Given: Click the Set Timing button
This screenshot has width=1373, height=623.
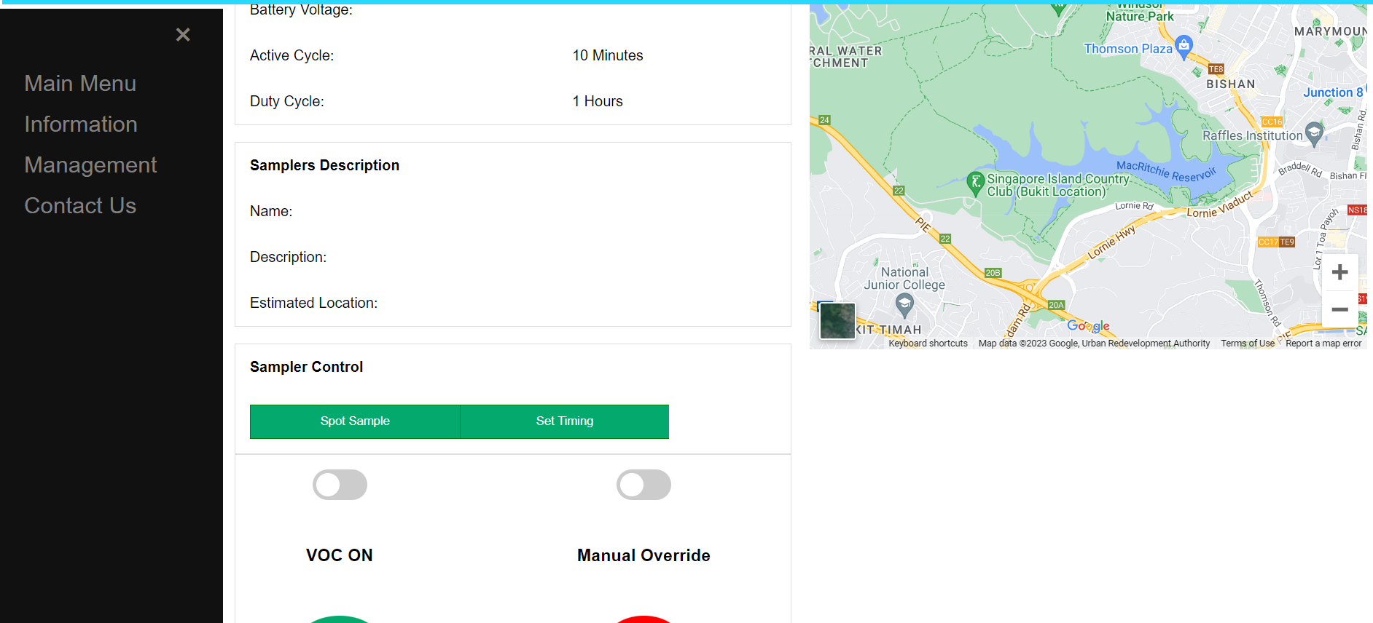Looking at the screenshot, I should 565,421.
